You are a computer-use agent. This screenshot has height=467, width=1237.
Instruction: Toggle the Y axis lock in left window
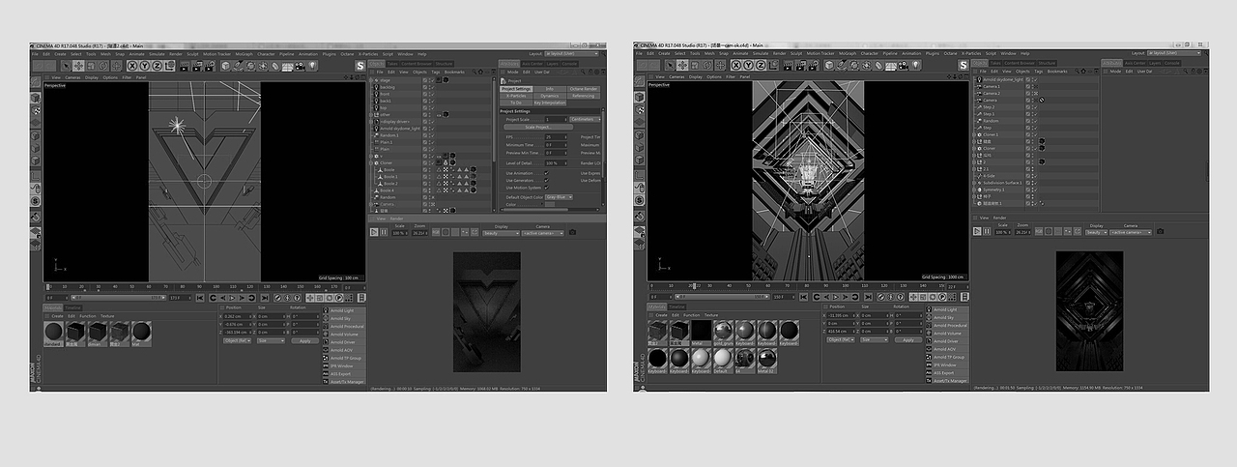pyautogui.click(x=145, y=66)
